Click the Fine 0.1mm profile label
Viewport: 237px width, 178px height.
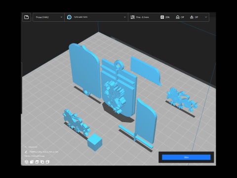tap(142, 17)
